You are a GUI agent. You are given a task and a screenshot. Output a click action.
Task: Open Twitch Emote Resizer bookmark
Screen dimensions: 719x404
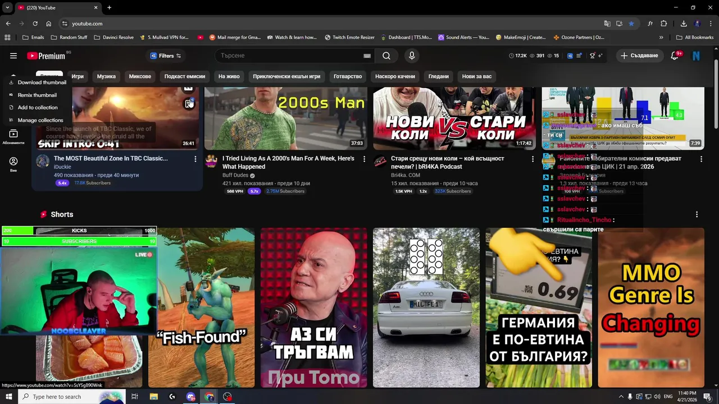pyautogui.click(x=349, y=38)
